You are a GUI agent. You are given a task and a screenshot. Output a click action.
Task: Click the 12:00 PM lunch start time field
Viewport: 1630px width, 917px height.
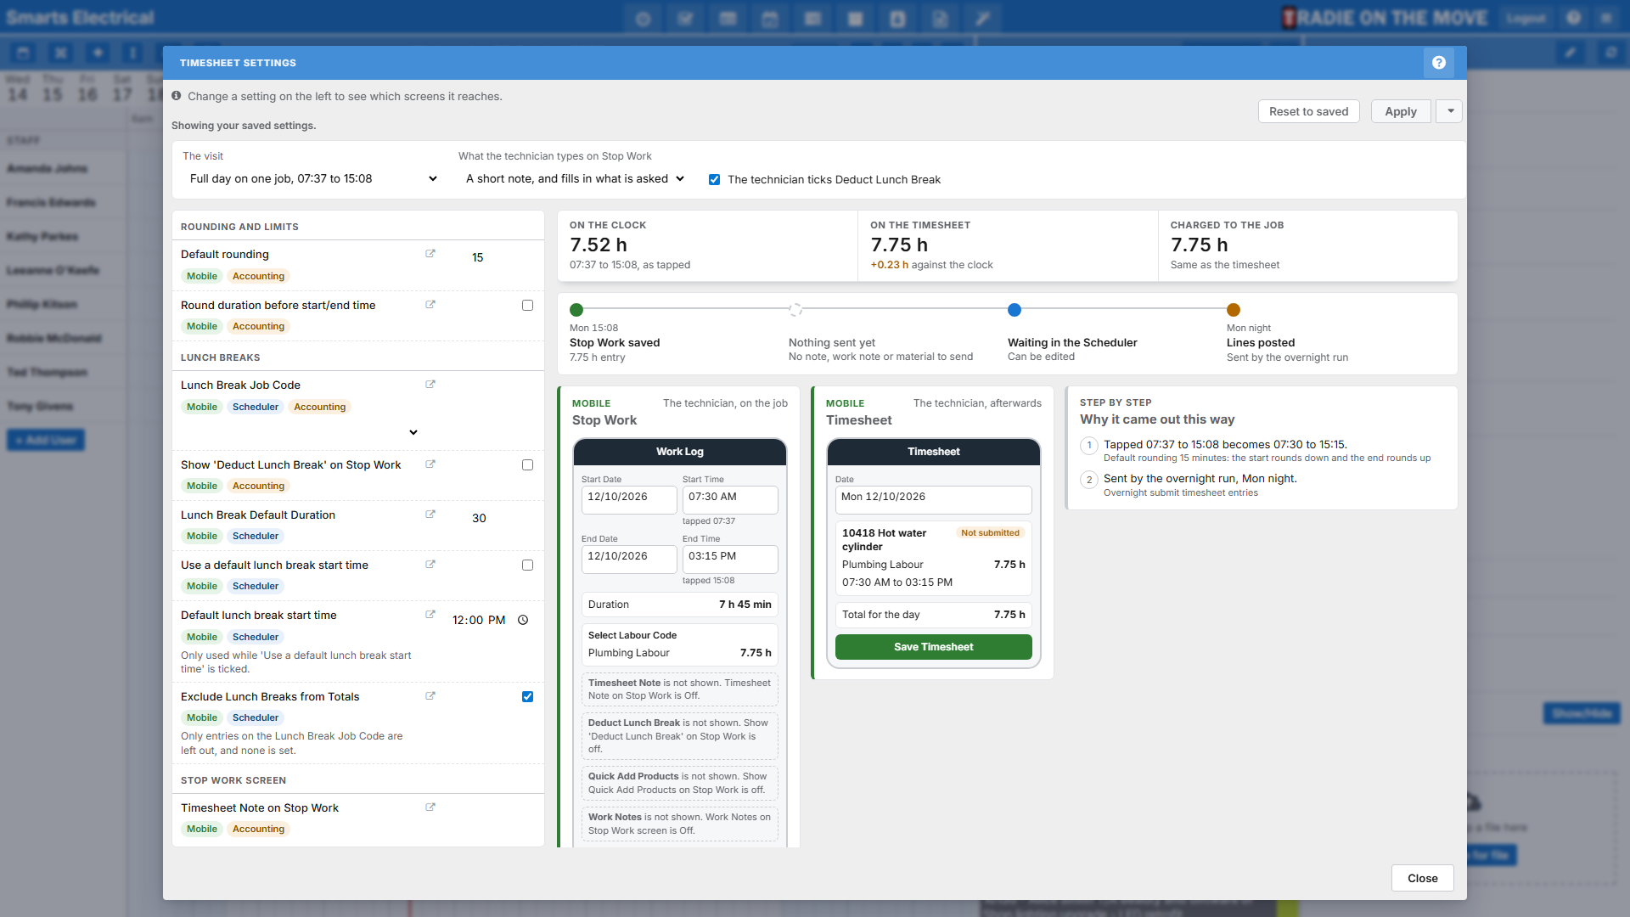coord(491,620)
